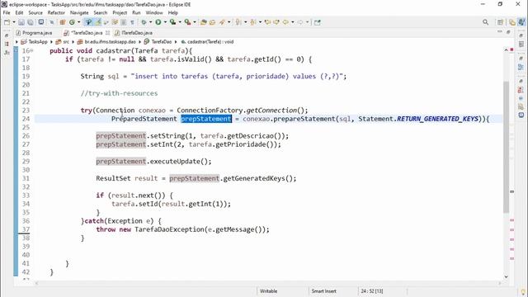Screen dimensions: 528x297
Task: Click the Back navigation arrow
Action: [286, 22]
